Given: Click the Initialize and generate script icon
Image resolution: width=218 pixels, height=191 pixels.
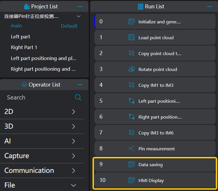Looking at the screenshot, I should coord(132,22).
